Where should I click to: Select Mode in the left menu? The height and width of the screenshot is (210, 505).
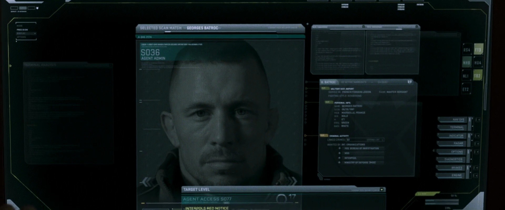20,26
